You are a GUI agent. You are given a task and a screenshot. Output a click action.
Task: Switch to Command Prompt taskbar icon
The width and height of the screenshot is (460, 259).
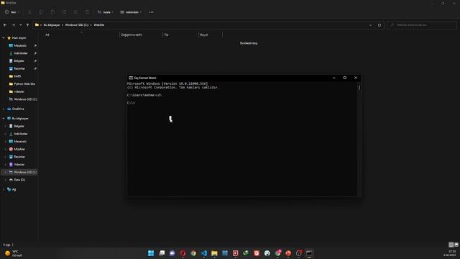[309, 253]
